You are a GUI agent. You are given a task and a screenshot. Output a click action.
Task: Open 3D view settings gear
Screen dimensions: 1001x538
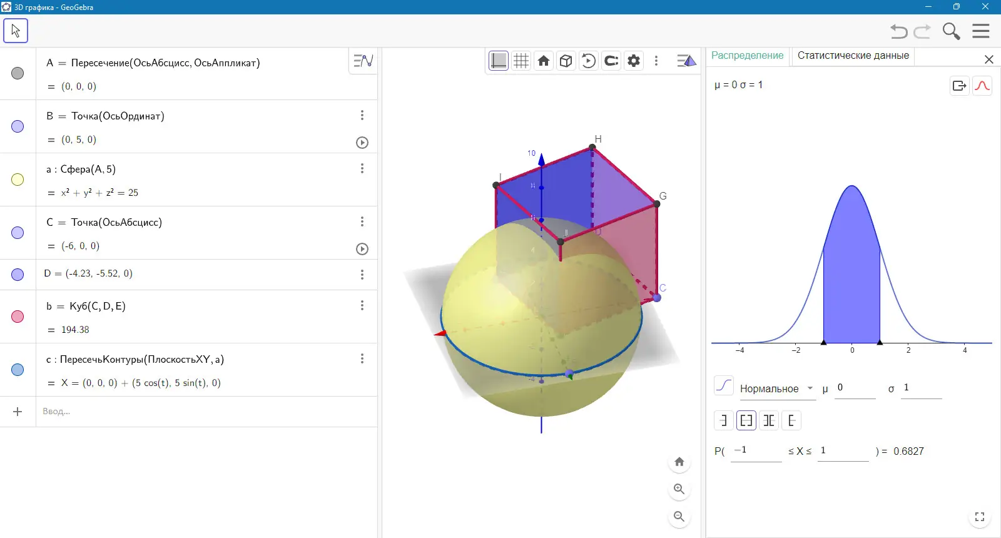[634, 61]
